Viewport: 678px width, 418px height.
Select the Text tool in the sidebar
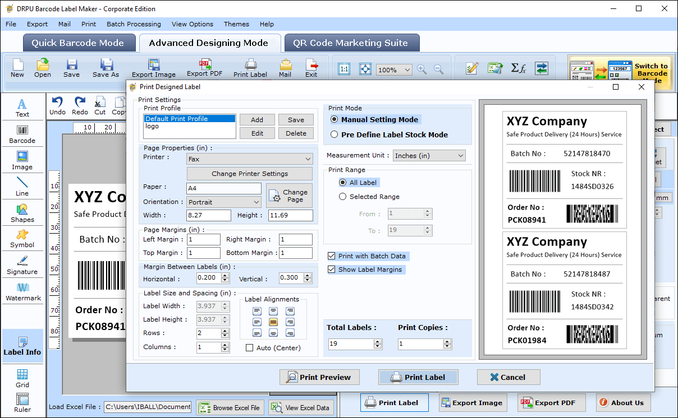click(22, 108)
